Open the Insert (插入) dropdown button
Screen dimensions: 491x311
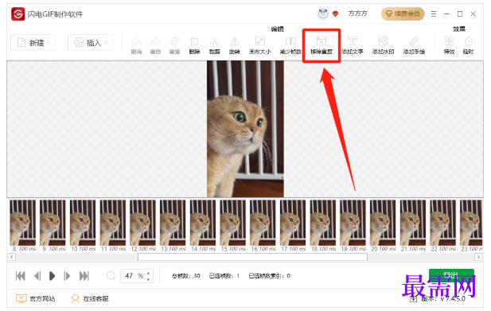[91, 42]
